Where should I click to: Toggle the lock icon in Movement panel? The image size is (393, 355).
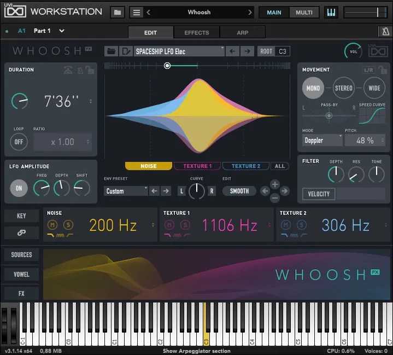click(383, 70)
